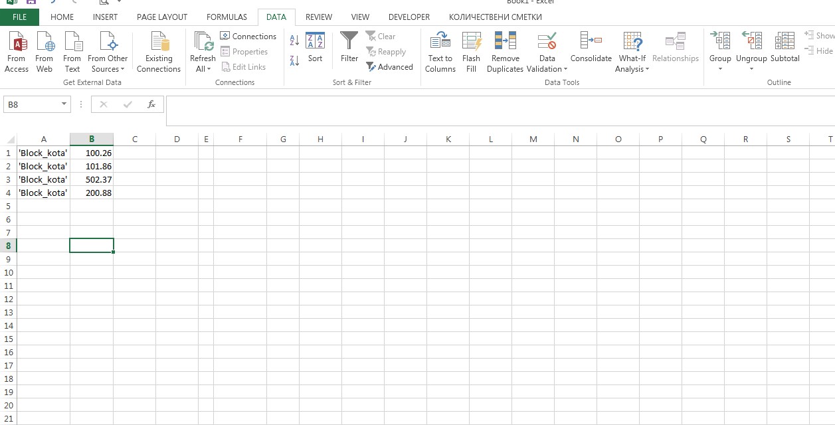The height and width of the screenshot is (425, 835).
Task: Expand the Refresh All dropdown arrow
Action: pos(208,69)
